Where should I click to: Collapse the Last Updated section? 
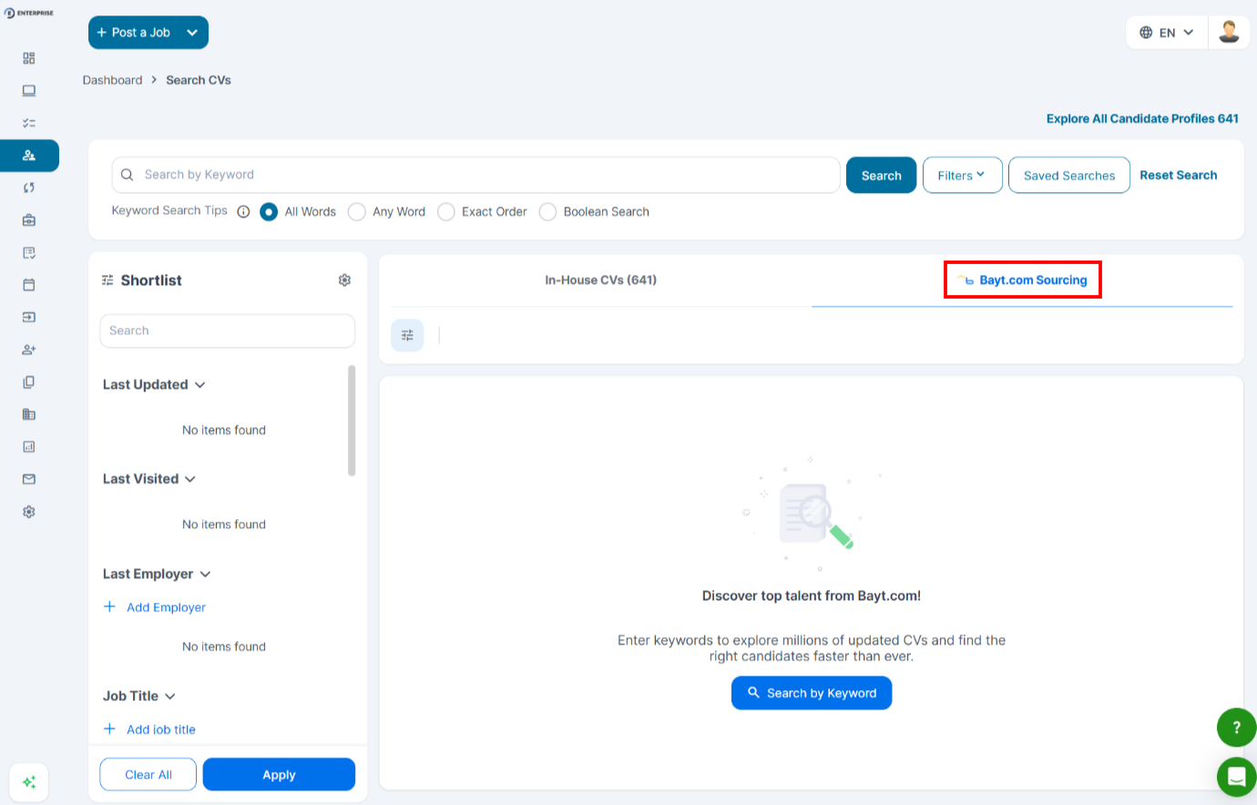199,385
